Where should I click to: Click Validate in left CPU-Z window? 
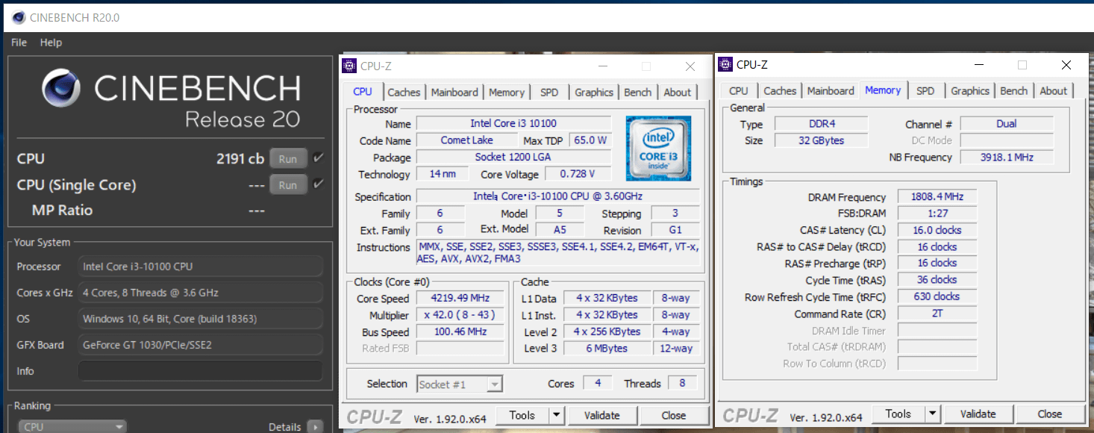click(602, 415)
